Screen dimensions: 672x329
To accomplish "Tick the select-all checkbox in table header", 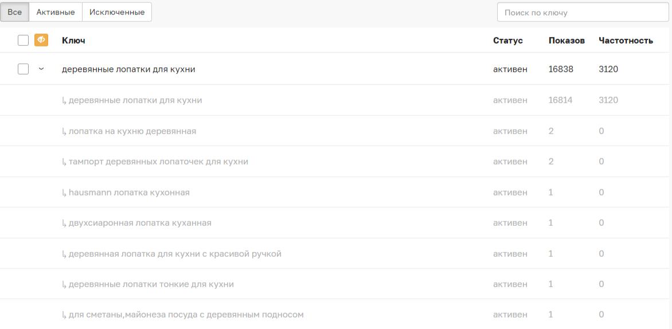I will coord(23,40).
